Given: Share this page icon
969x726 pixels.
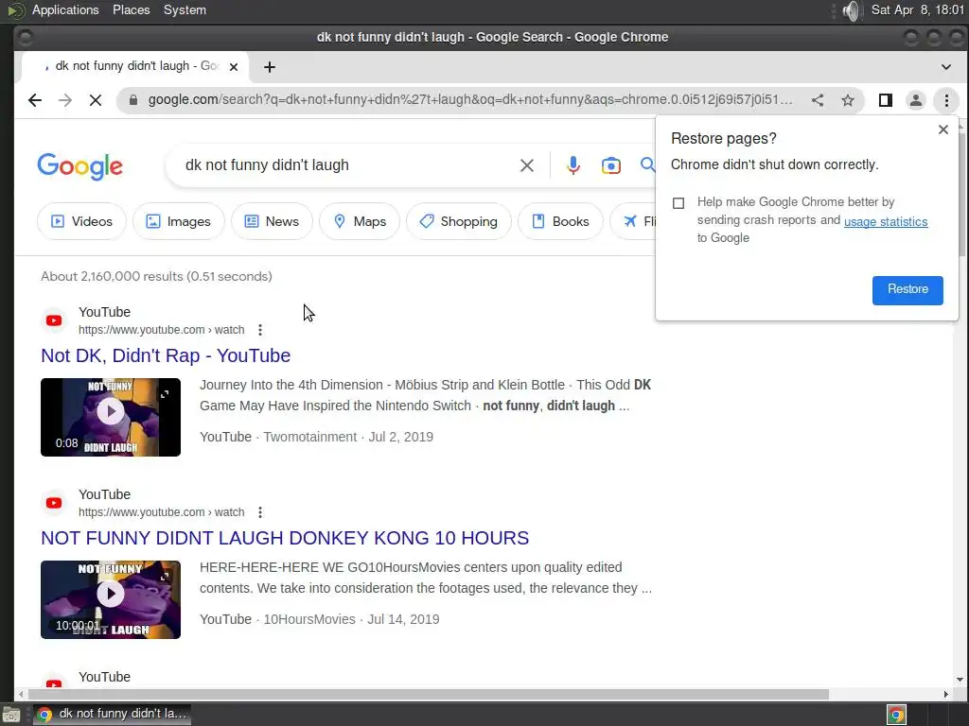Looking at the screenshot, I should click(x=817, y=100).
